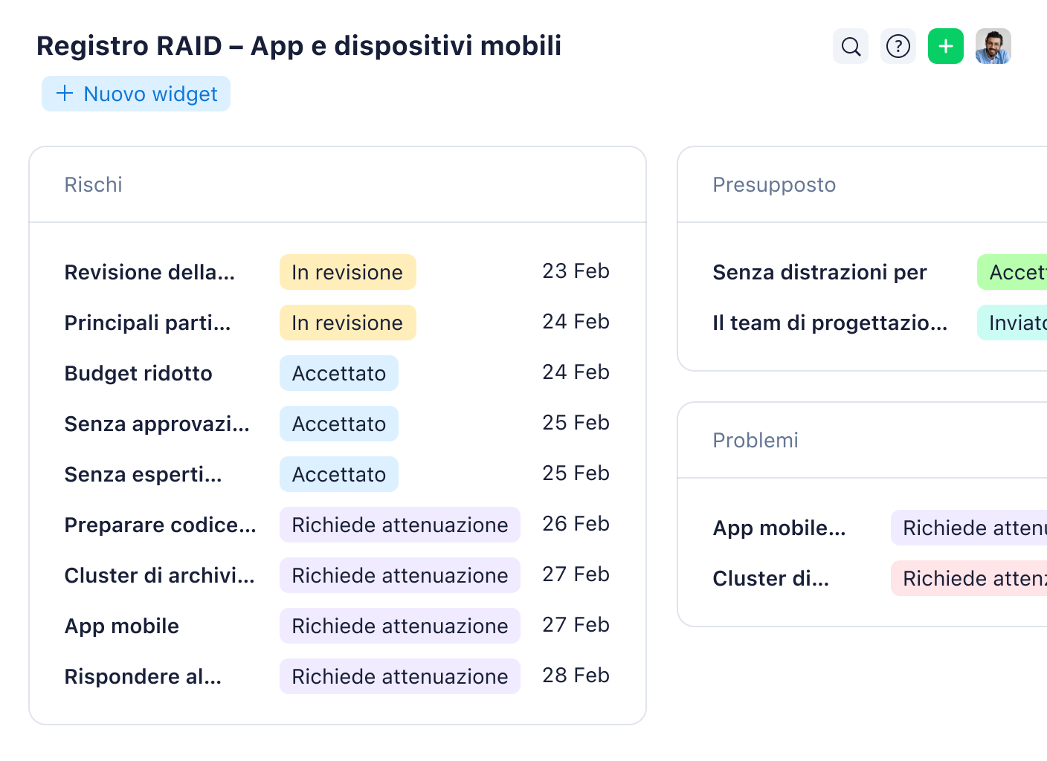The image size is (1047, 761).
Task: Select the Rispondere al risk entry
Action: tap(144, 676)
